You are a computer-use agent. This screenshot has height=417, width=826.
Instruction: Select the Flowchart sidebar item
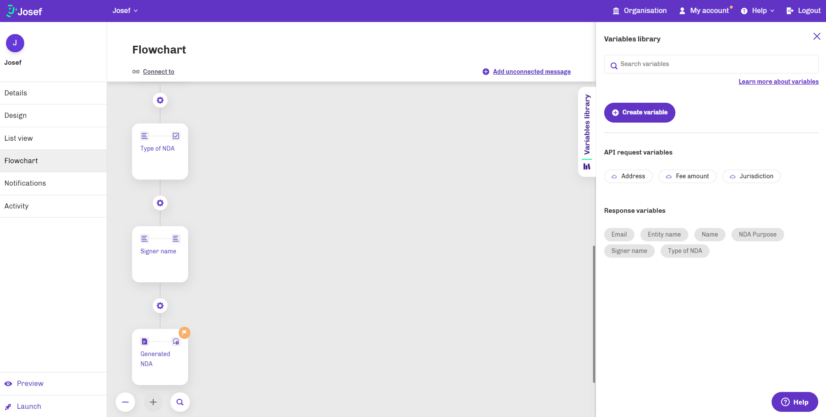point(54,161)
